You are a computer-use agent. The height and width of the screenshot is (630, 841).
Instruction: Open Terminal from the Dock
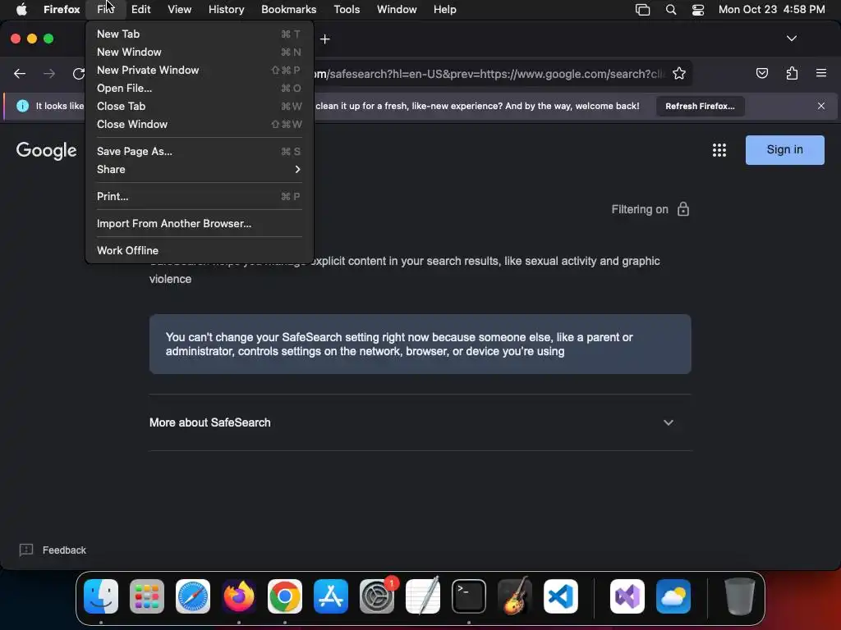(x=469, y=596)
